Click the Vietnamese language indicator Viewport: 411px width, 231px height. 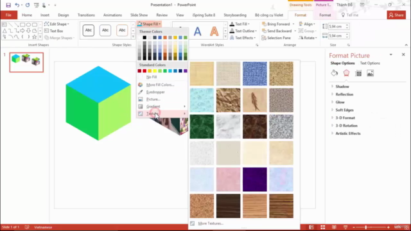click(43, 227)
